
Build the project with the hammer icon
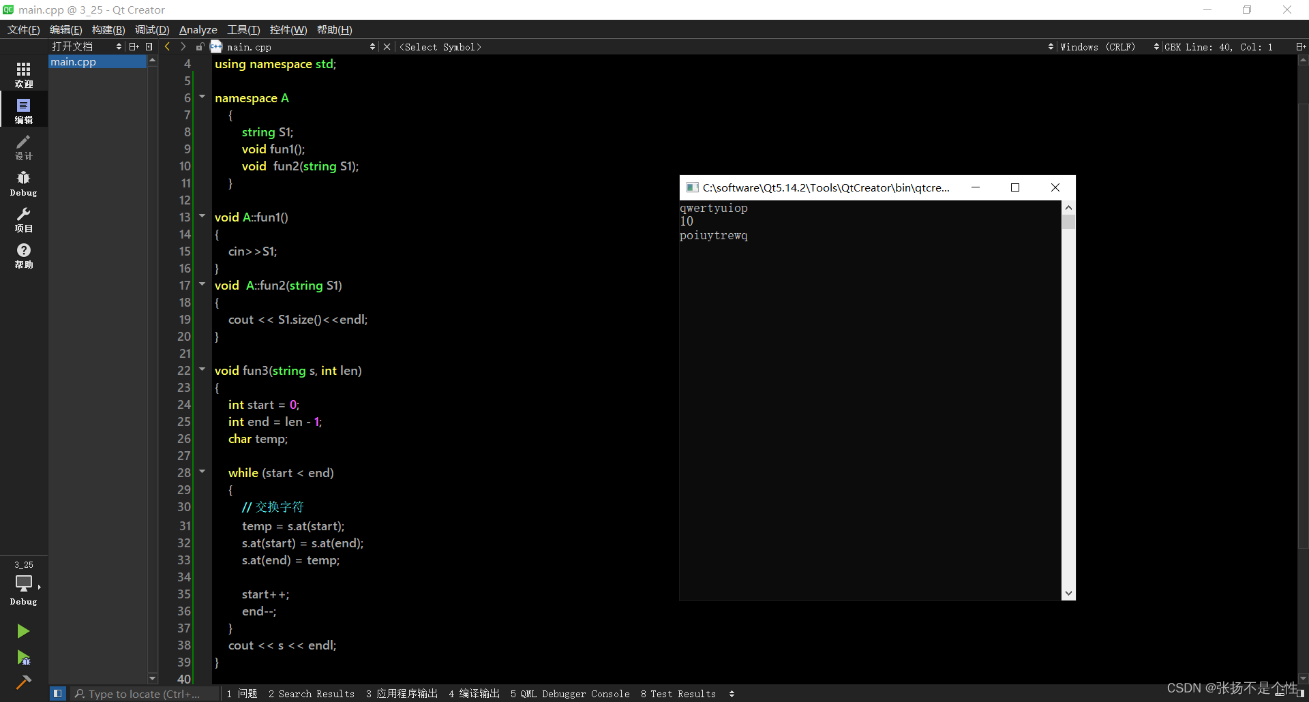tap(23, 682)
